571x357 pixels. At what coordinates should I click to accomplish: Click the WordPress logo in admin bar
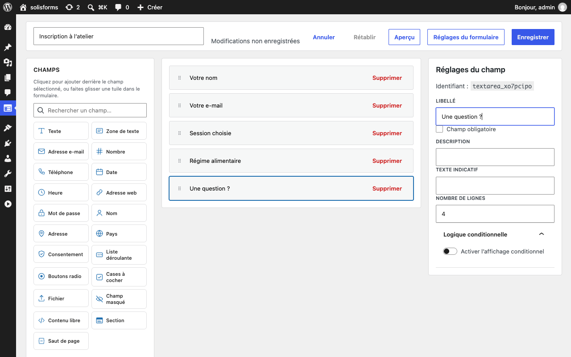coord(8,7)
